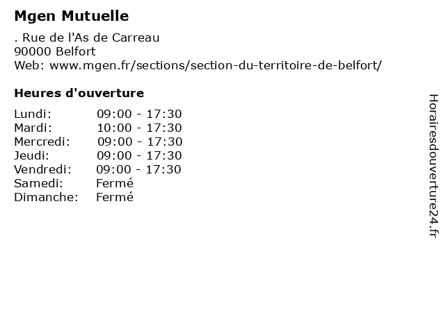This screenshot has width=445, height=333.
Task: Click the Heures d'ouverture heading
Action: tap(79, 93)
